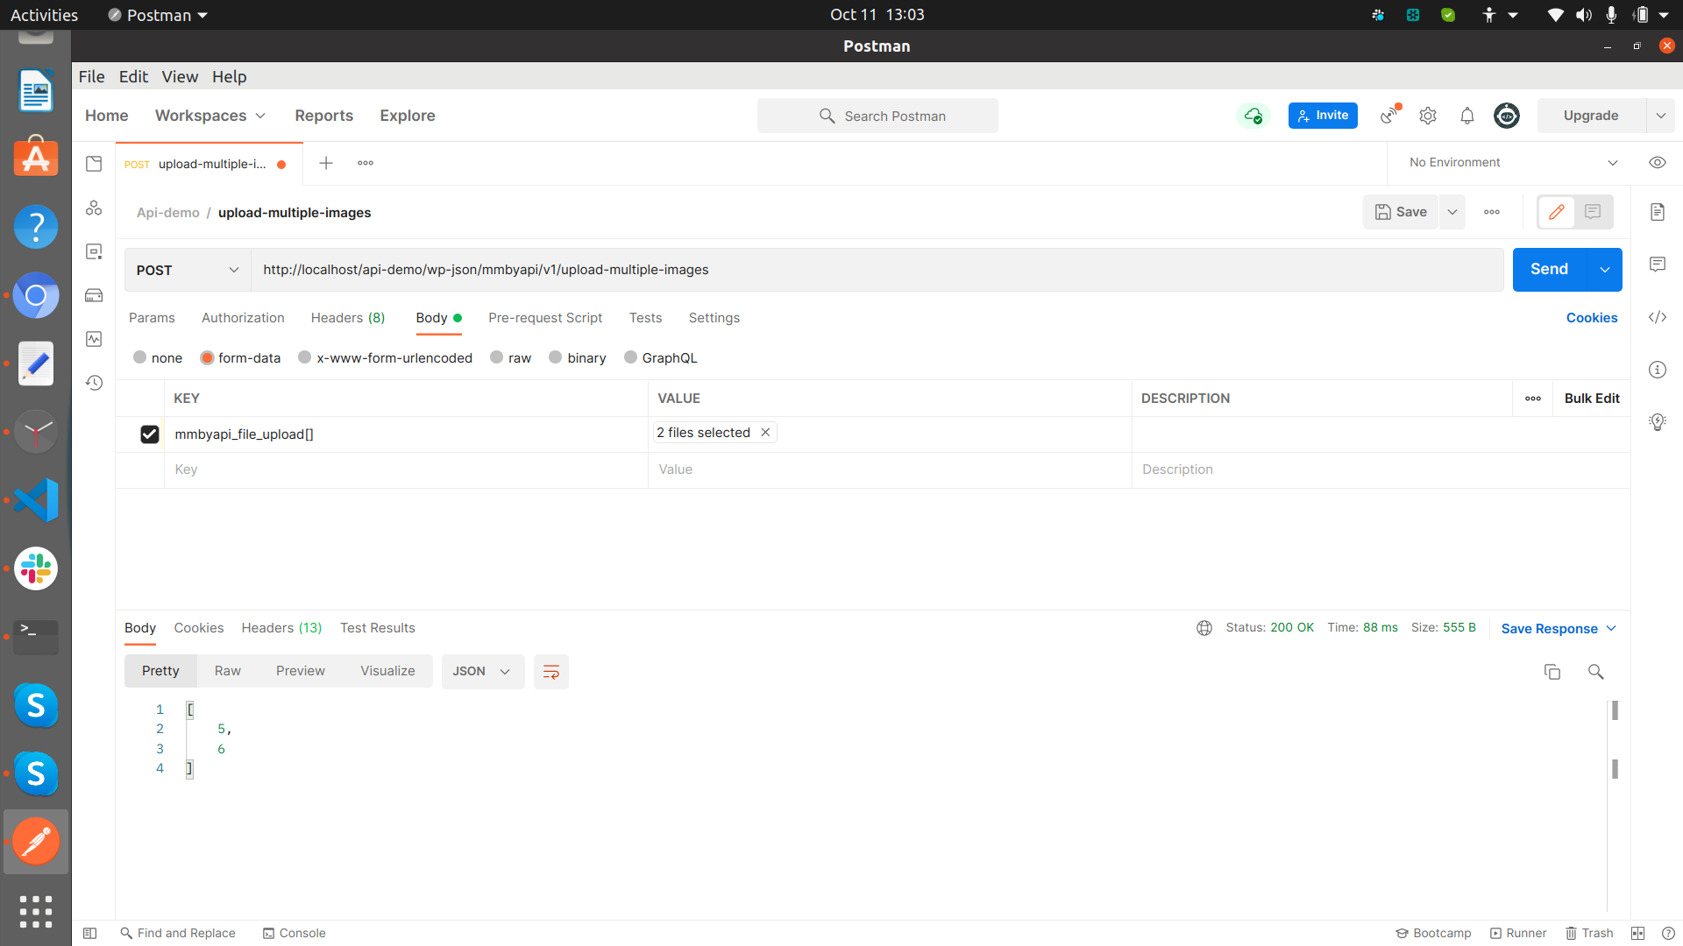Open related requests lightbulb icon
This screenshot has height=946, width=1683.
[1658, 422]
